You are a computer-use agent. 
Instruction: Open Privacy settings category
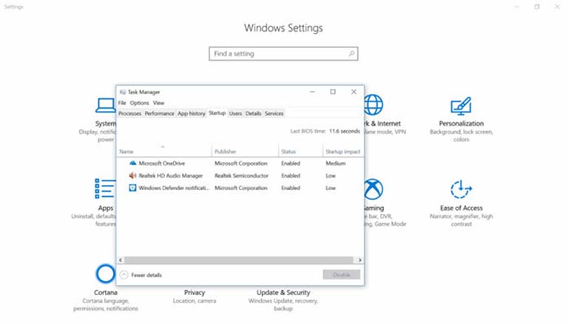[195, 292]
